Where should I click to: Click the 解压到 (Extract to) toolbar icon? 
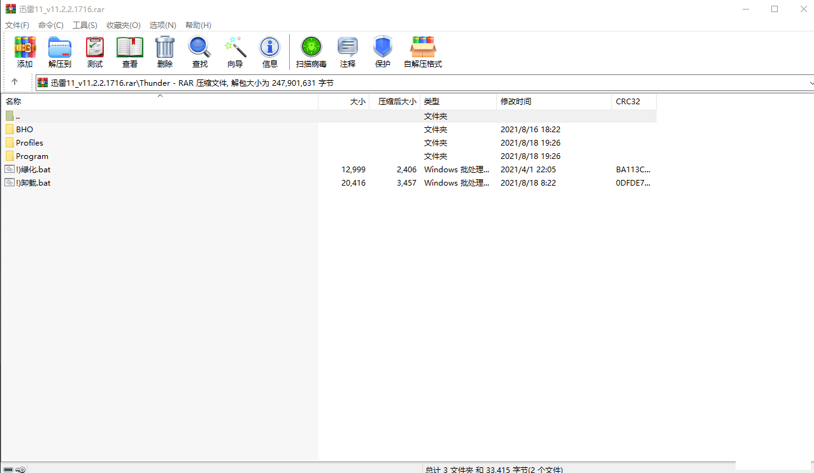point(60,48)
